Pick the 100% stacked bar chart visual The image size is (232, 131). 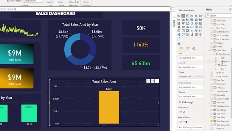tap(196, 16)
